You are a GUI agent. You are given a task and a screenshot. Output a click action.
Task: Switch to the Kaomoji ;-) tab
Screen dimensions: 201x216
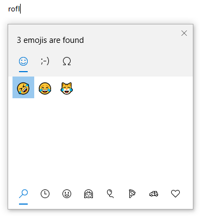(x=45, y=61)
